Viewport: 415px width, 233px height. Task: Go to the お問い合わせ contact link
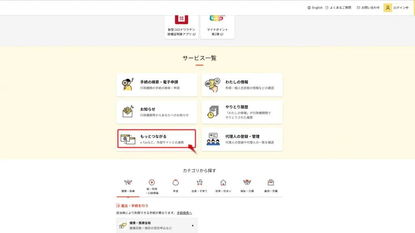[368, 8]
